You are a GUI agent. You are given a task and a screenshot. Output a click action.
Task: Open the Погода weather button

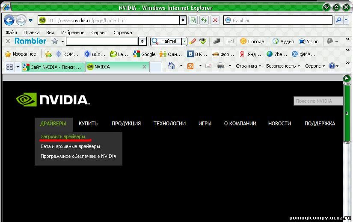[x=252, y=41]
